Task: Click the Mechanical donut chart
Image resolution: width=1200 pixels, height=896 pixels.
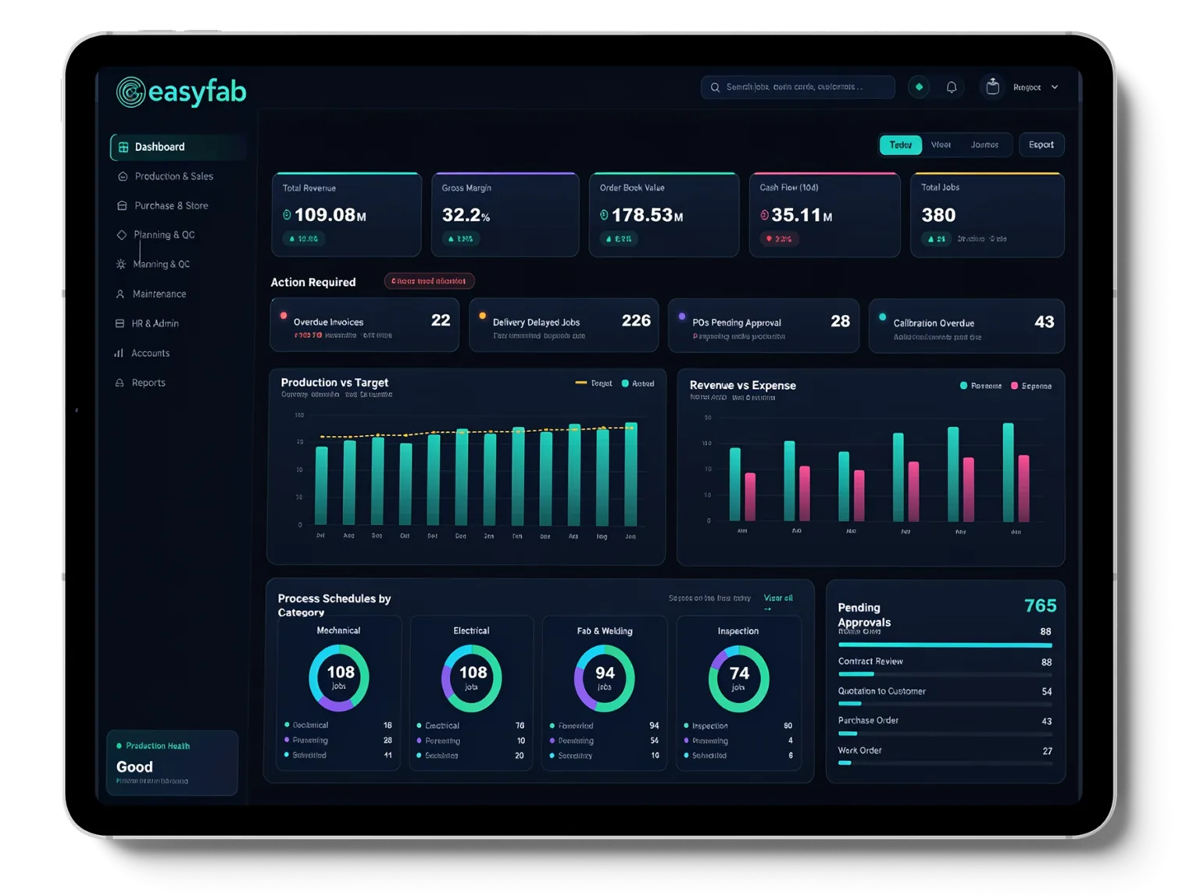Action: point(339,677)
